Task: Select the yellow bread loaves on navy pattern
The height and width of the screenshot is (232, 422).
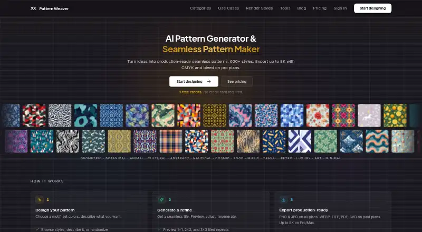Action: [x=274, y=141]
